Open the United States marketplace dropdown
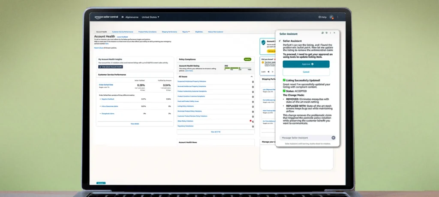Viewport: 439px width, 197px height. point(150,17)
